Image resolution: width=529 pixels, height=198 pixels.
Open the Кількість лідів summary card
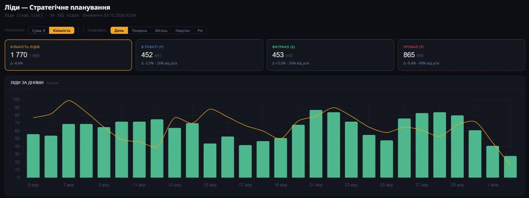(68, 55)
